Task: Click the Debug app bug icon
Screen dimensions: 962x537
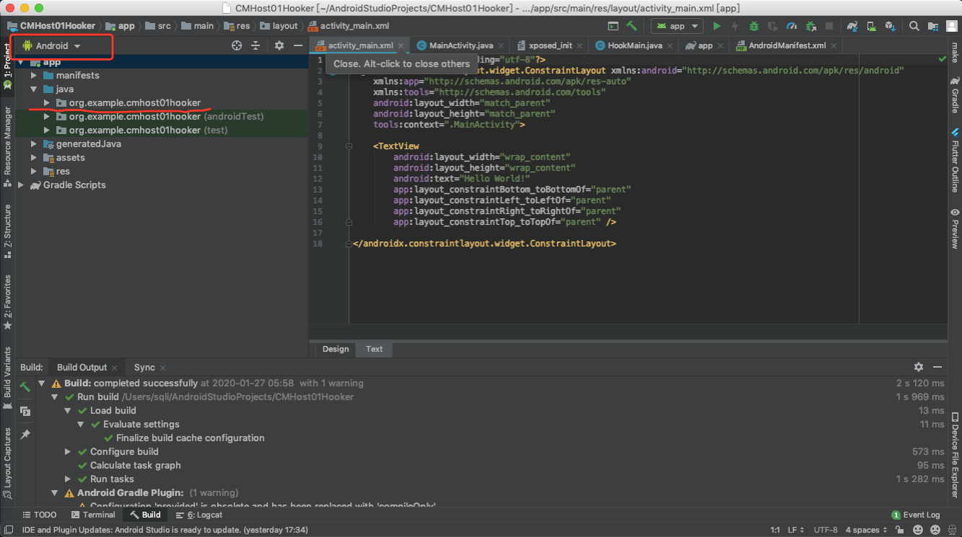Action: point(754,26)
